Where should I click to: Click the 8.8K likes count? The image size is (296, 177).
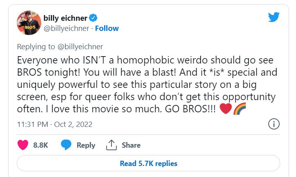point(40,145)
